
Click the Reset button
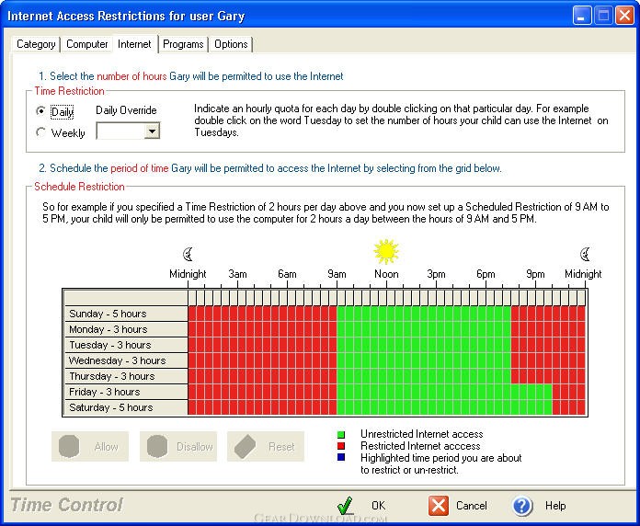266,446
